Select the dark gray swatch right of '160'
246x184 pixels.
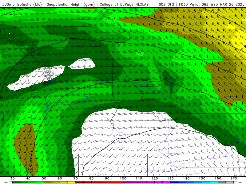point(222,182)
